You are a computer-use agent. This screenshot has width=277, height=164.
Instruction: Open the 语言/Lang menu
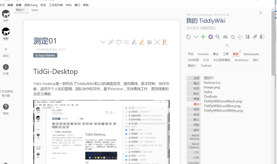coord(31,5)
